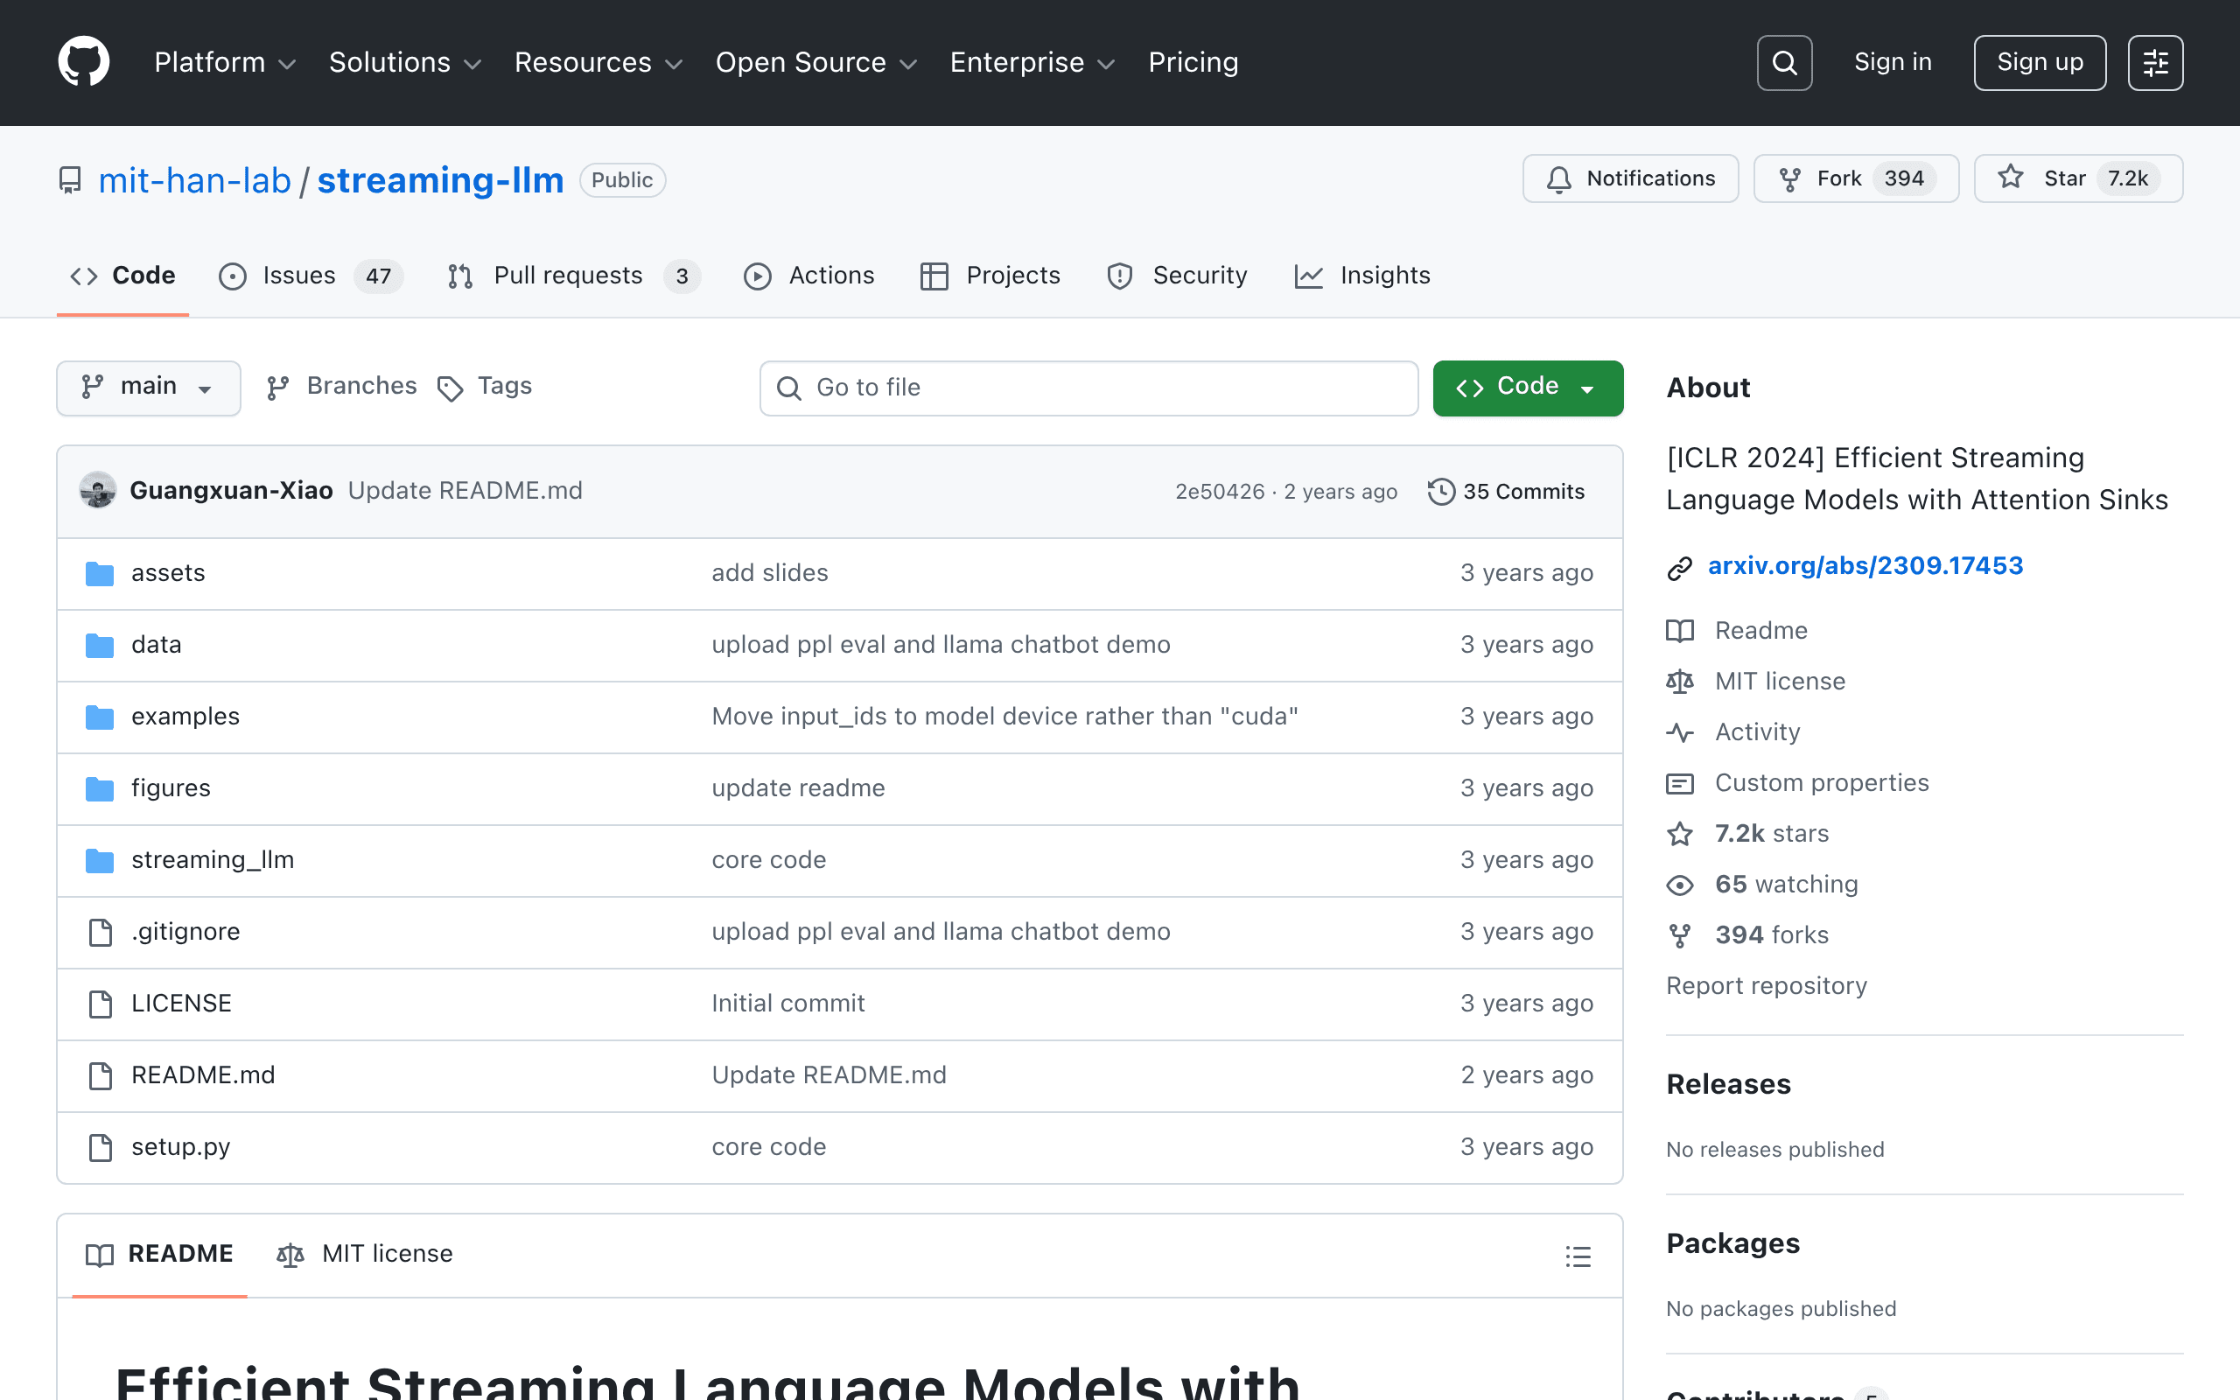This screenshot has width=2240, height=1400.
Task: Click the Sign in link
Action: point(1893,62)
